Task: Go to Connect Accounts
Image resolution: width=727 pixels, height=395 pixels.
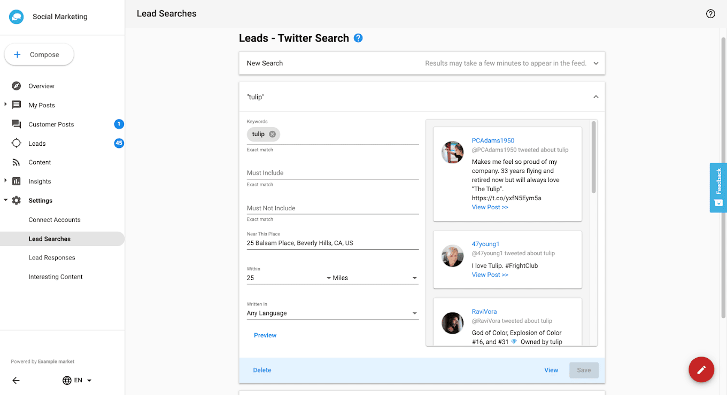Action: click(x=55, y=220)
